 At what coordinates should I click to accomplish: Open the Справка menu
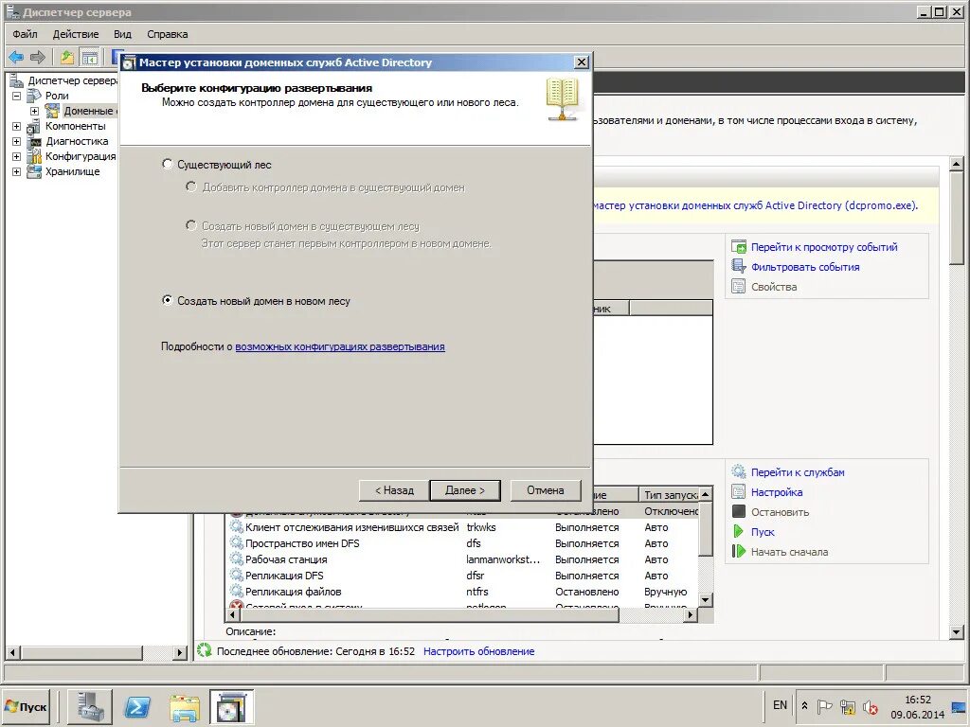pos(167,34)
